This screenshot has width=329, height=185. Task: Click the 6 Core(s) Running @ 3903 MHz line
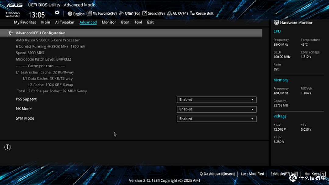51,47
